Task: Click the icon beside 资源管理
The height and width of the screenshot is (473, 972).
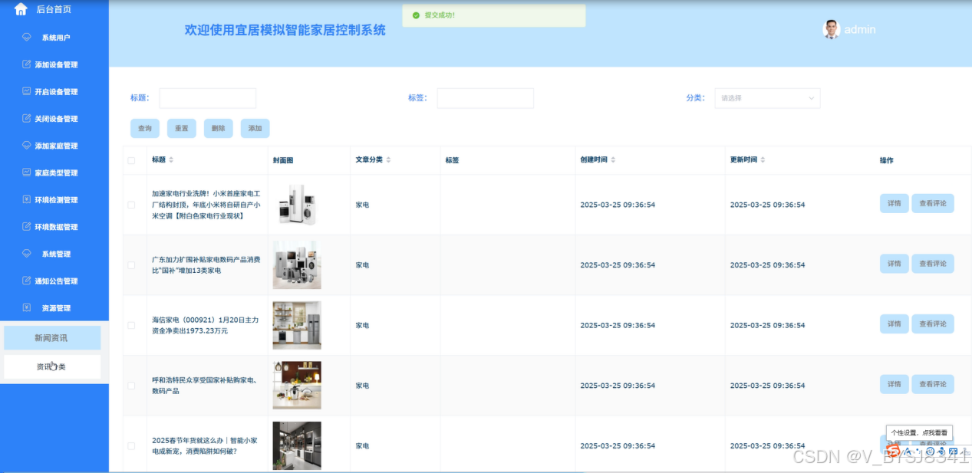Action: (27, 307)
